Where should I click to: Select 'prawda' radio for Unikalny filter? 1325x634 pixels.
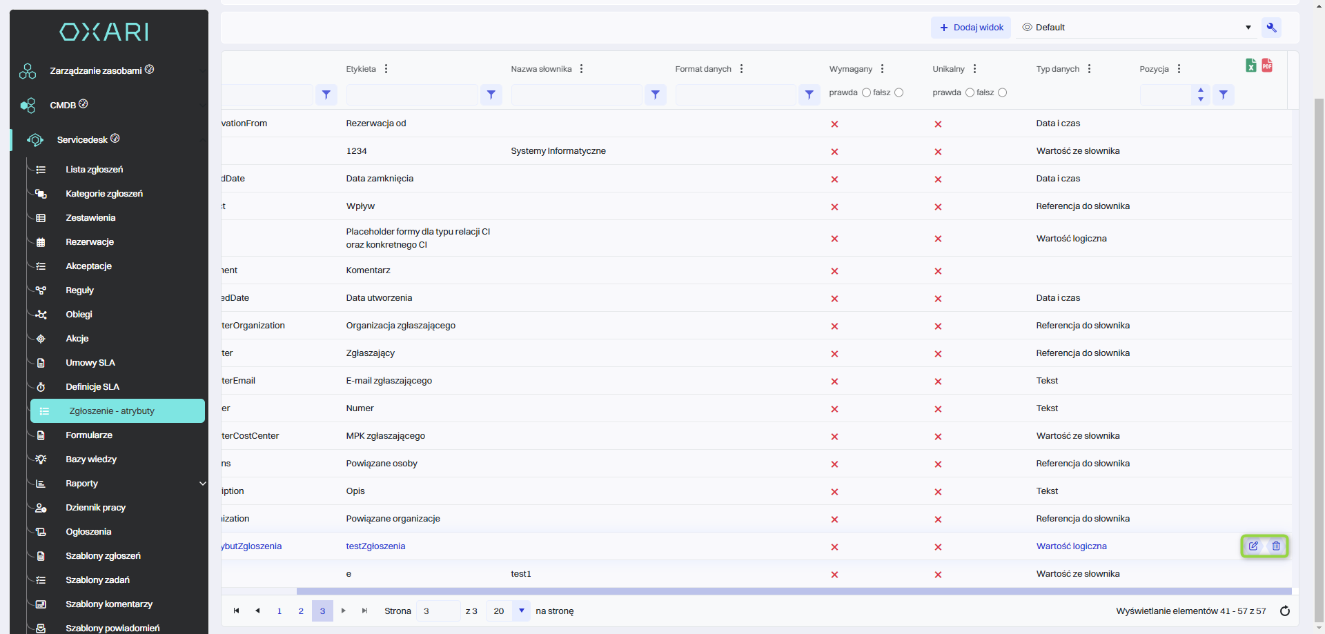(970, 92)
